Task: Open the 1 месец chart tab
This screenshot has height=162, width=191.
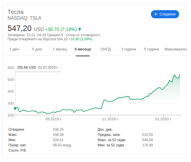Action: [x=60, y=49]
